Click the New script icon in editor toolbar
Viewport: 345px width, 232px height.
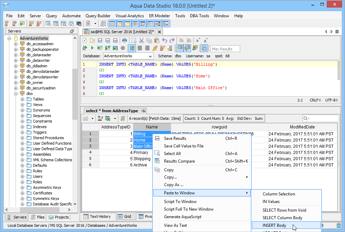(85, 40)
